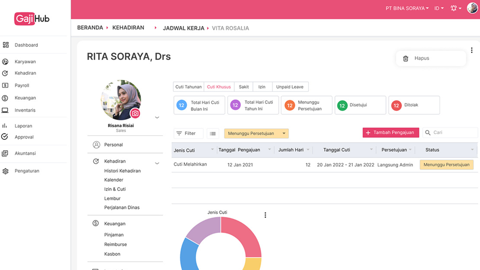This screenshot has width=480, height=270.
Task: Open Pinjaman submenu item
Action: pos(114,235)
